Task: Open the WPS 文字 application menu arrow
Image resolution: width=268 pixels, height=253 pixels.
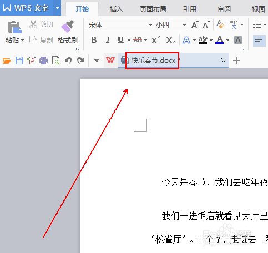Action: 57,8
